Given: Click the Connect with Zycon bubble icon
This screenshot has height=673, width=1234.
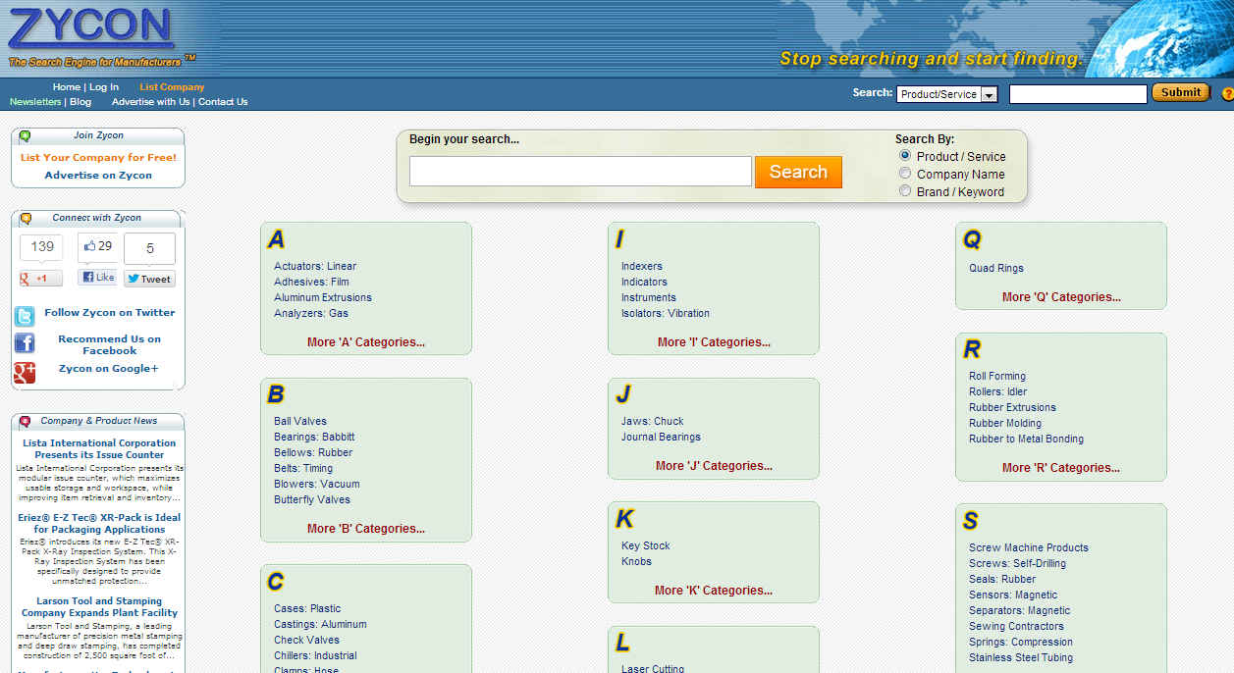Looking at the screenshot, I should 26,219.
